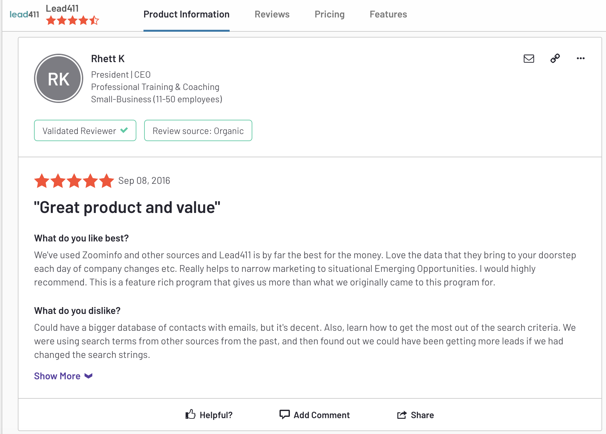Click the Review source: Organic badge

[x=198, y=131]
